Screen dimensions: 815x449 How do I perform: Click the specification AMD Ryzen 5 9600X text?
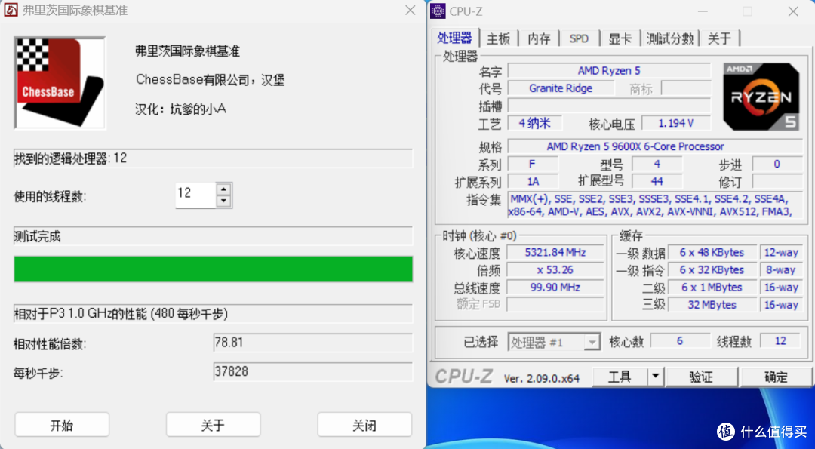(x=635, y=146)
